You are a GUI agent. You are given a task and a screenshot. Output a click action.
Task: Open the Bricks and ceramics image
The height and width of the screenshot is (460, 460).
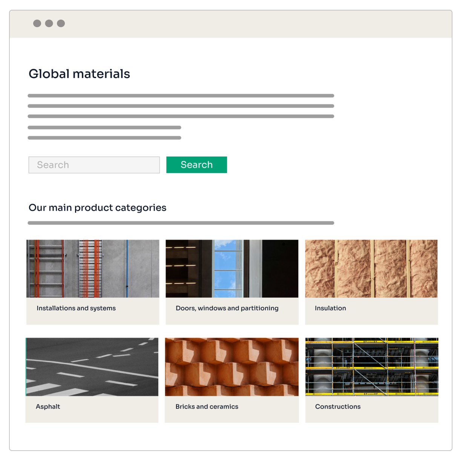coord(232,367)
